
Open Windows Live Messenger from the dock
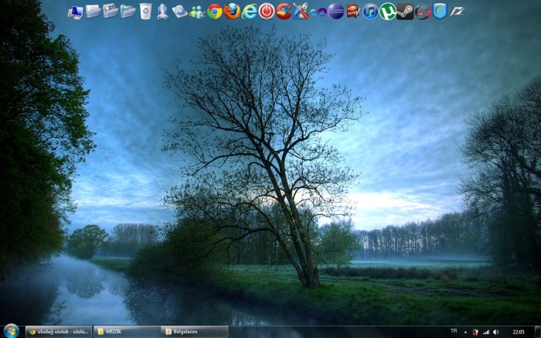tap(197, 12)
